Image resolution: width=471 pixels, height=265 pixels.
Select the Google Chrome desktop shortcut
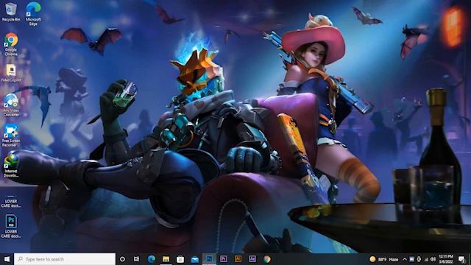(x=11, y=44)
